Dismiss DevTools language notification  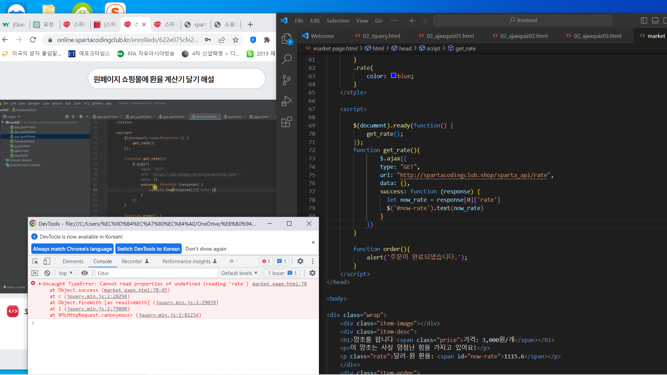tap(313, 242)
